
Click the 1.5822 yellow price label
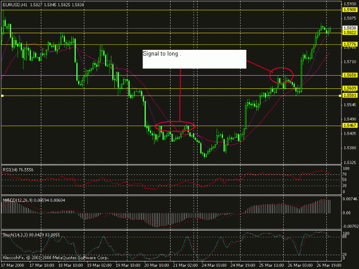pos(350,33)
